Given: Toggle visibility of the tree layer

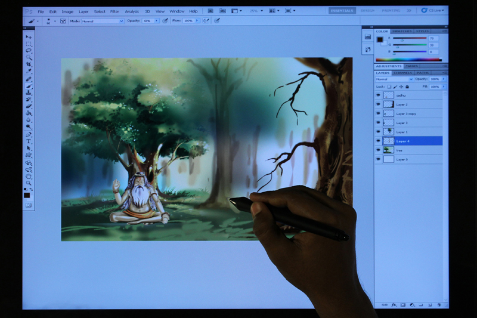Looking at the screenshot, I should click(x=378, y=150).
